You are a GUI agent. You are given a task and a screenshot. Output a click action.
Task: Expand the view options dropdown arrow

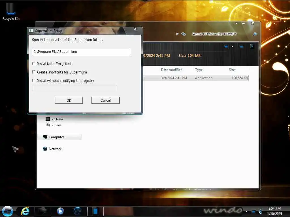[232, 47]
